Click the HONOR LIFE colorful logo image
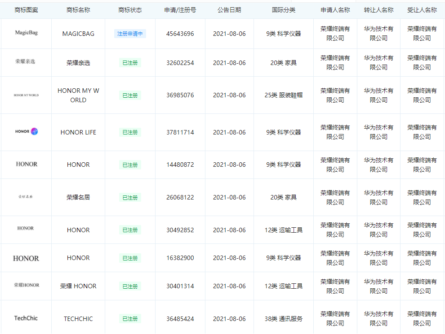Image resolution: width=445 pixels, height=334 pixels. (x=27, y=131)
